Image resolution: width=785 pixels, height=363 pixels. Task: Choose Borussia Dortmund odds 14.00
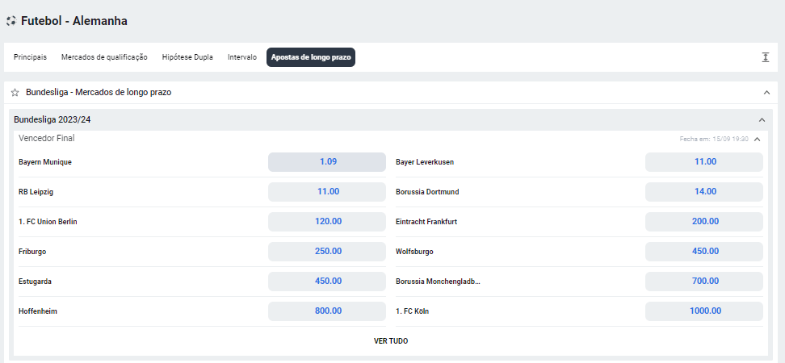click(x=704, y=192)
